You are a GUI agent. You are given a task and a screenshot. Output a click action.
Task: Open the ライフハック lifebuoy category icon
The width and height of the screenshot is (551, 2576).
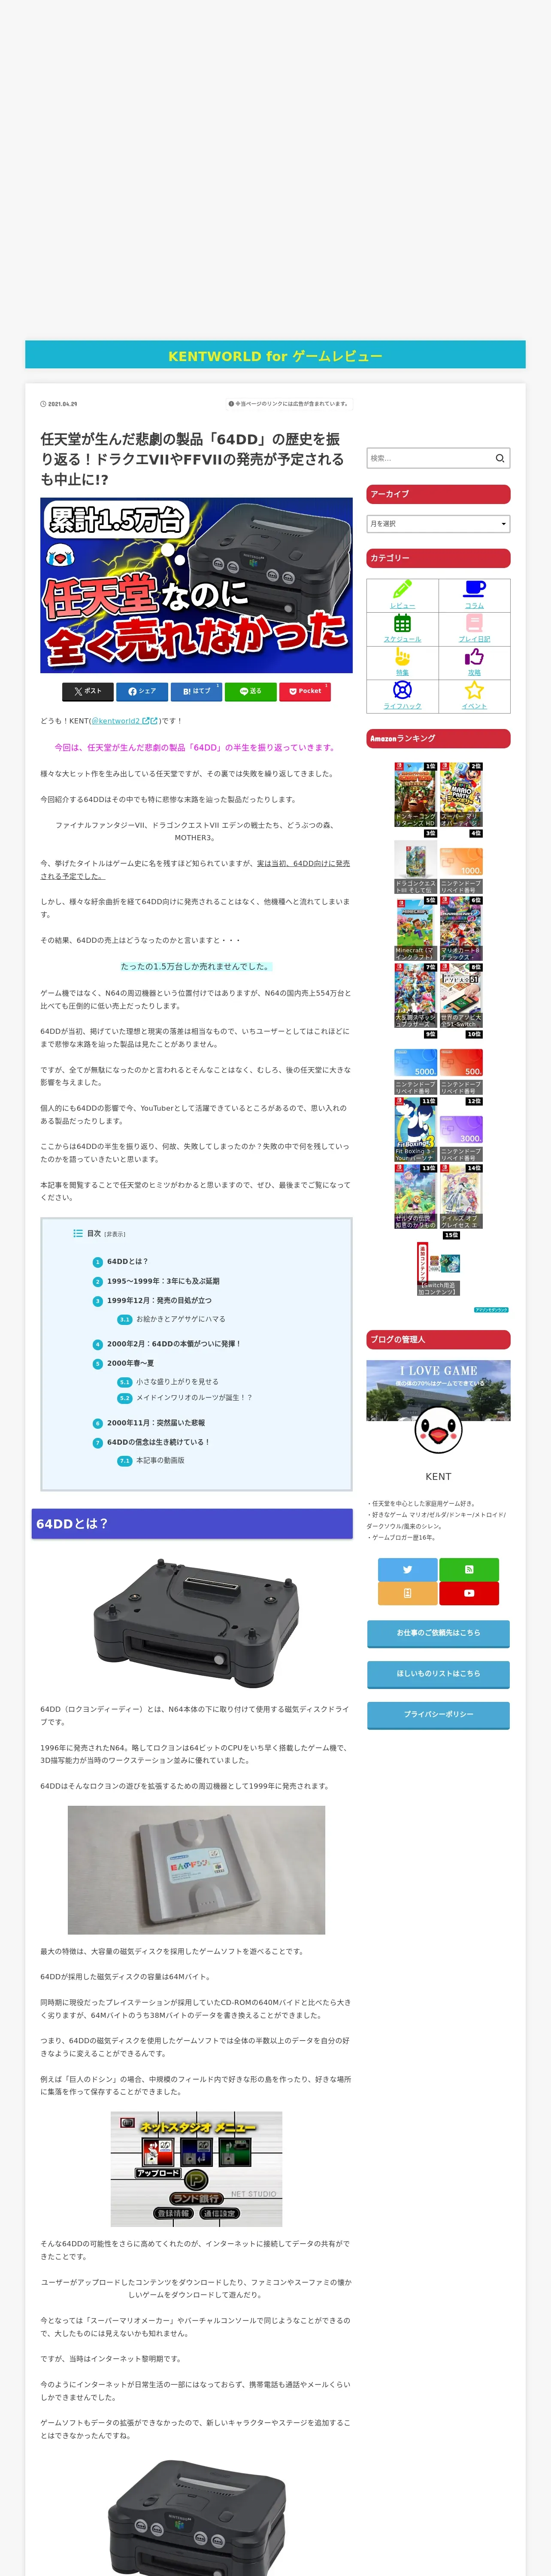tap(402, 690)
